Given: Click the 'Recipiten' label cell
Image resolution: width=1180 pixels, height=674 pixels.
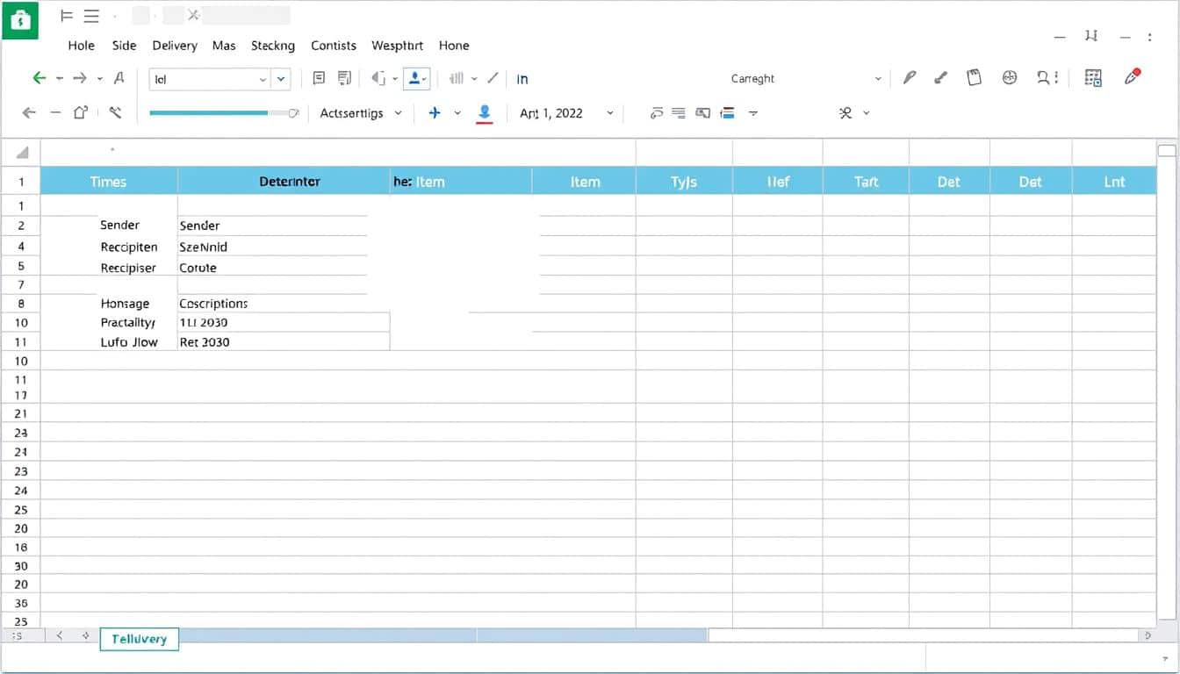Looking at the screenshot, I should (129, 247).
